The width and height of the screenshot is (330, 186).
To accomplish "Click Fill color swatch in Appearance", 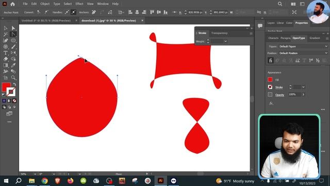I will click(270, 80).
